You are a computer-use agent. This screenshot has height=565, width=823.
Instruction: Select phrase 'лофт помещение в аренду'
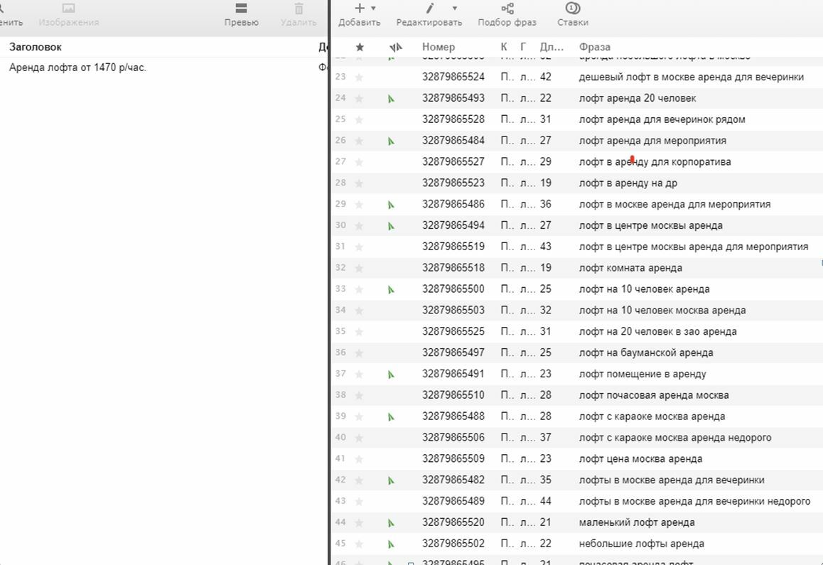tap(642, 374)
